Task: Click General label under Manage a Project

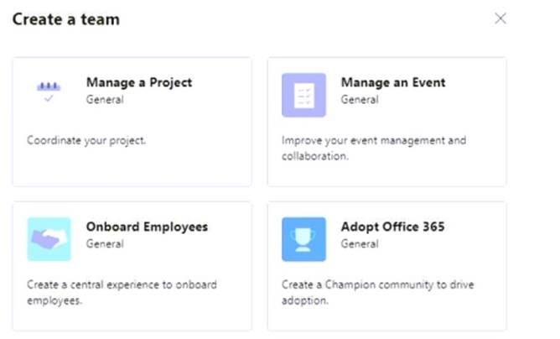Action: click(x=105, y=99)
